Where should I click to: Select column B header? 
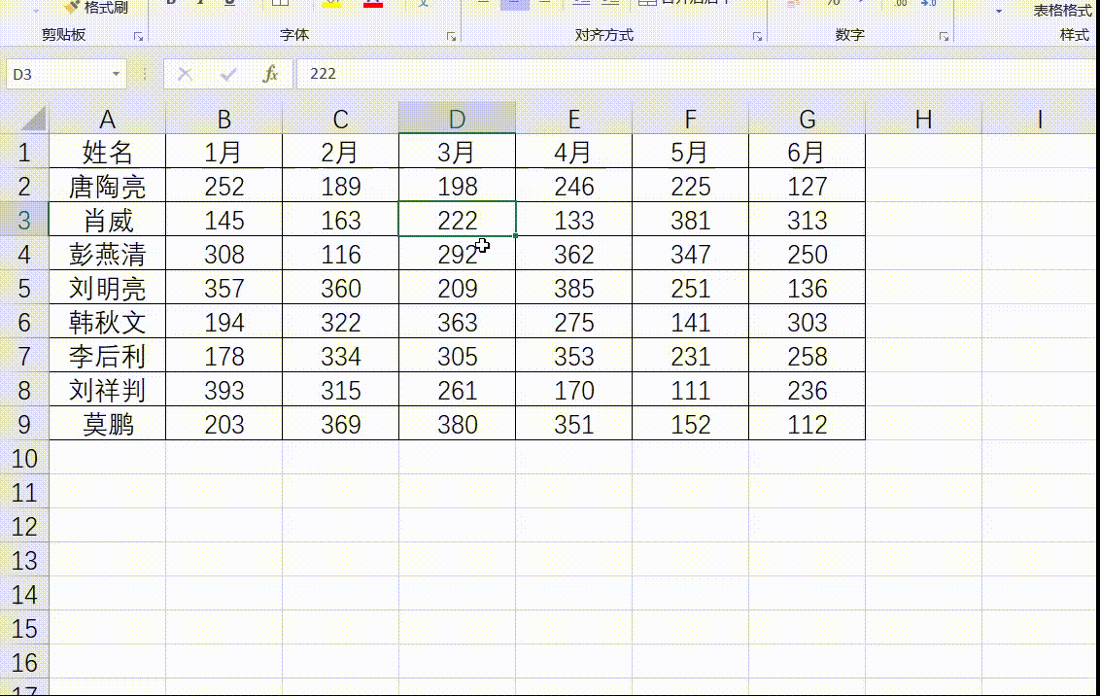(x=223, y=119)
